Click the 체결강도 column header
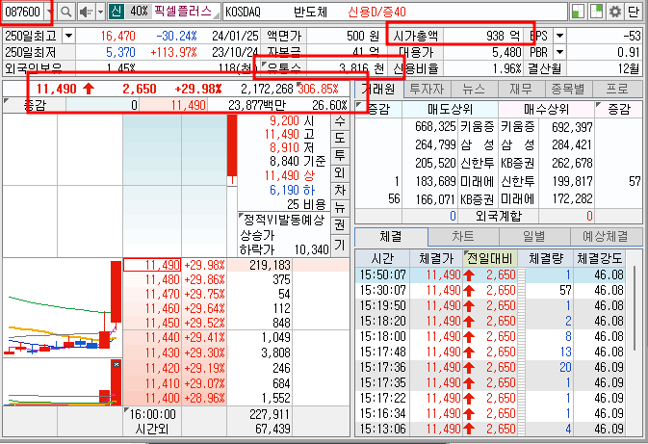Image resolution: width=648 pixels, height=444 pixels. pyautogui.click(x=599, y=259)
